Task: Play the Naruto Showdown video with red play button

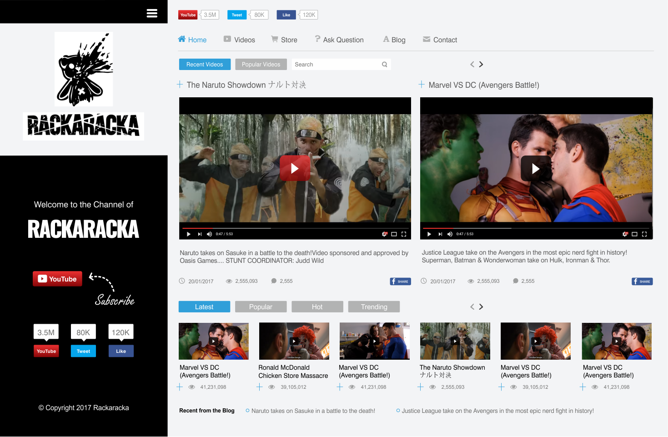Action: 295,168
